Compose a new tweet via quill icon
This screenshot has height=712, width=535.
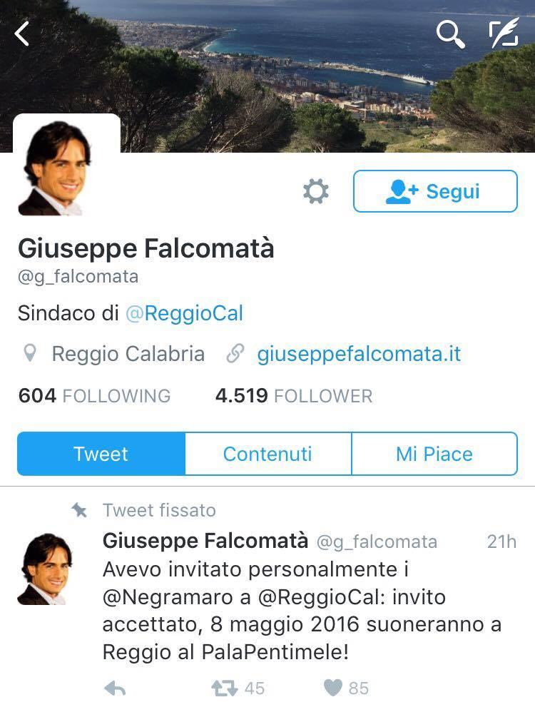point(504,33)
